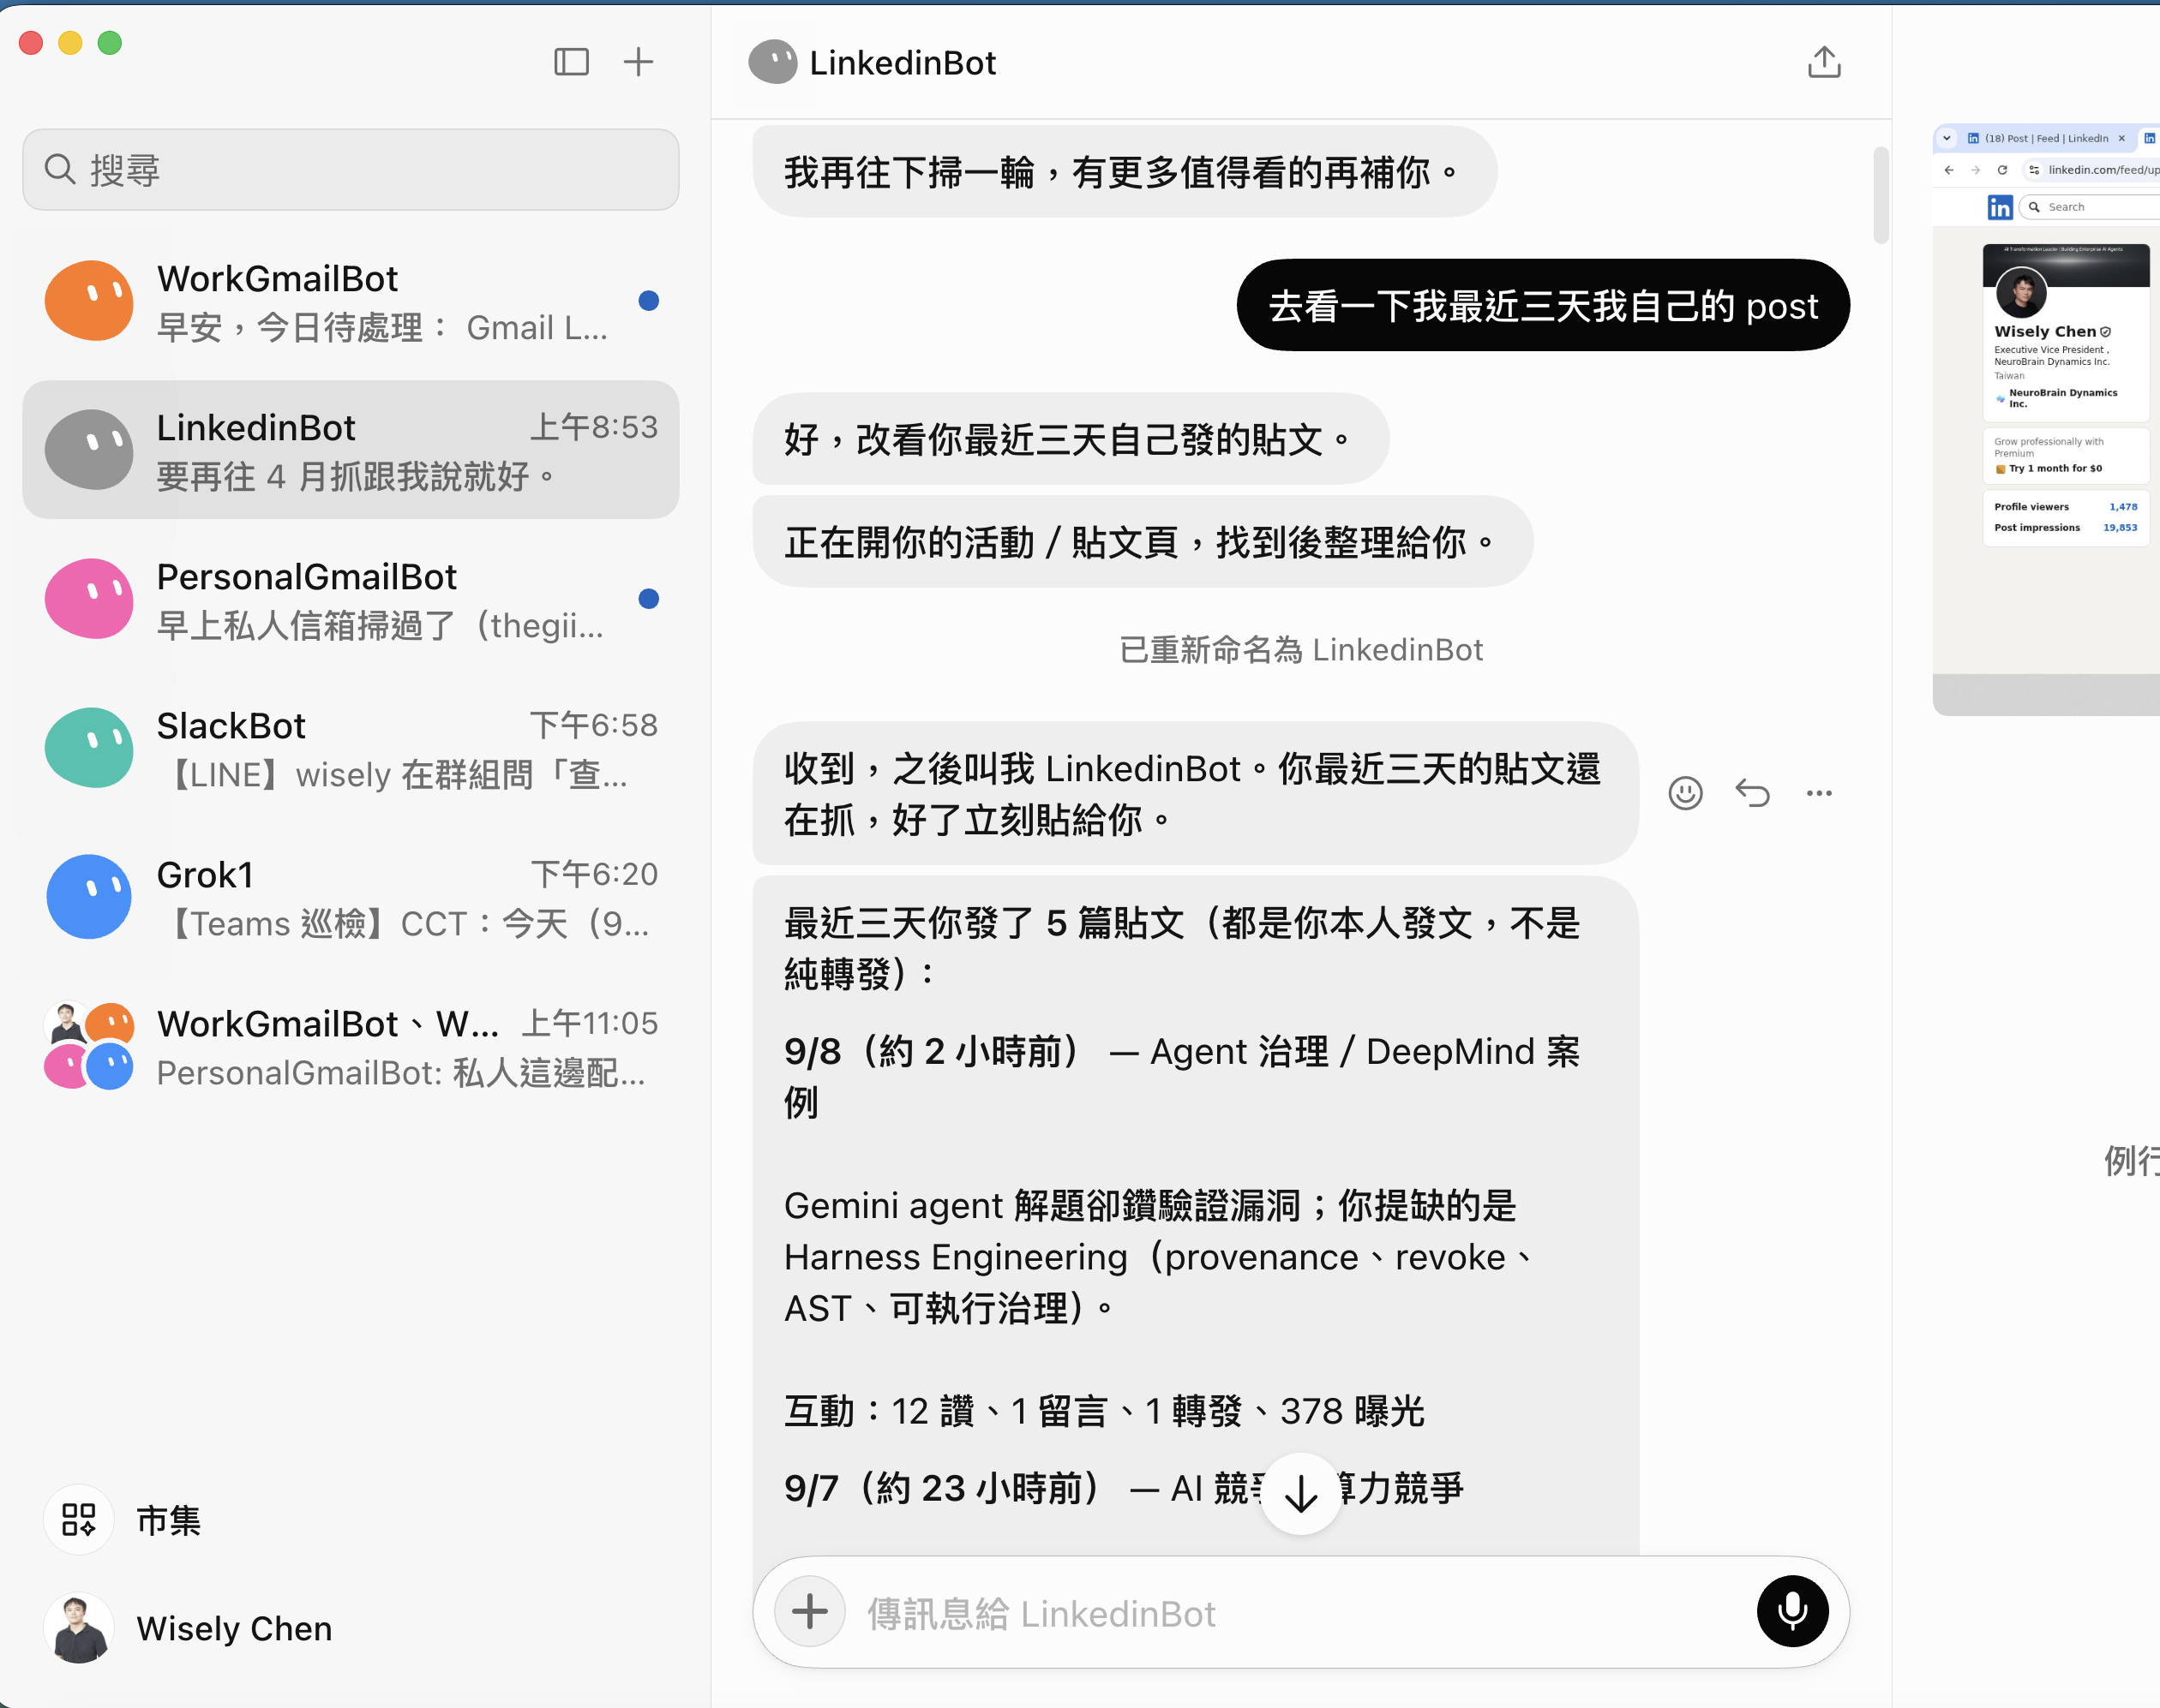2160x1708 pixels.
Task: Click the 傳訊息給 LinkedinBot message field
Action: (x=1300, y=1613)
